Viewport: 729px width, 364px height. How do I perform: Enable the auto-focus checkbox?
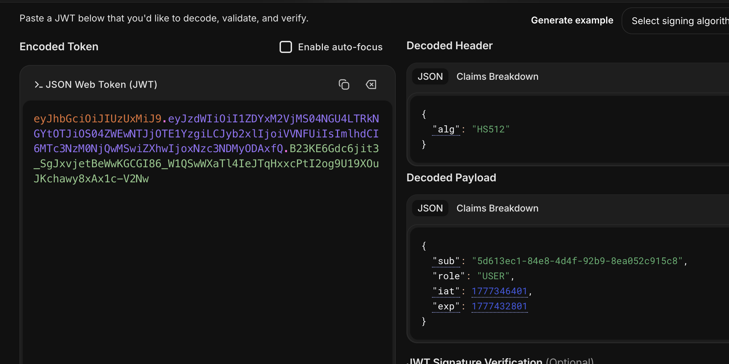[286, 47]
